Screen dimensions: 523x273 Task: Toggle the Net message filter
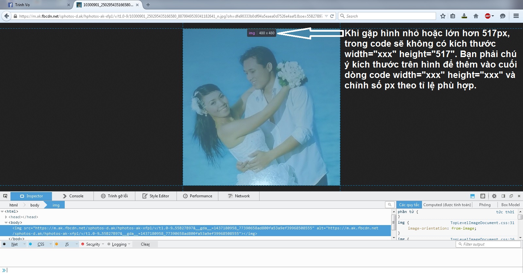tap(14, 244)
